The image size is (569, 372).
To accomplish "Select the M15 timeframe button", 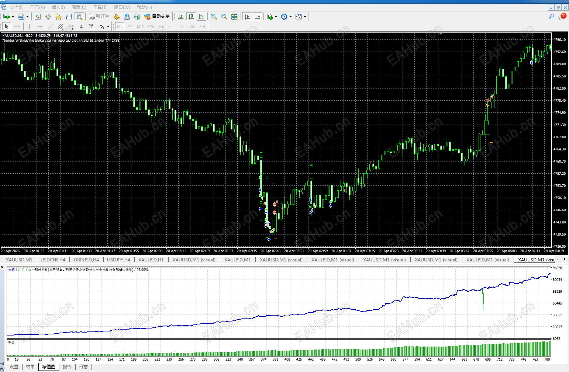I will point(140,27).
